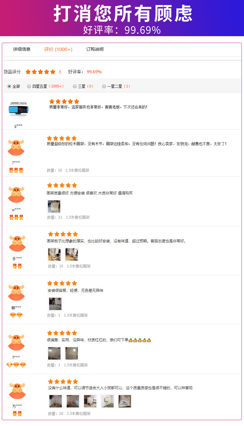Open the 订购说明 tab
Viewport: 244px width, 426px height.
click(95, 49)
